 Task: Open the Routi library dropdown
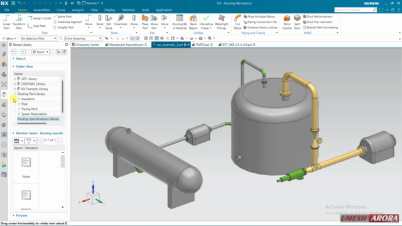[x=40, y=51]
